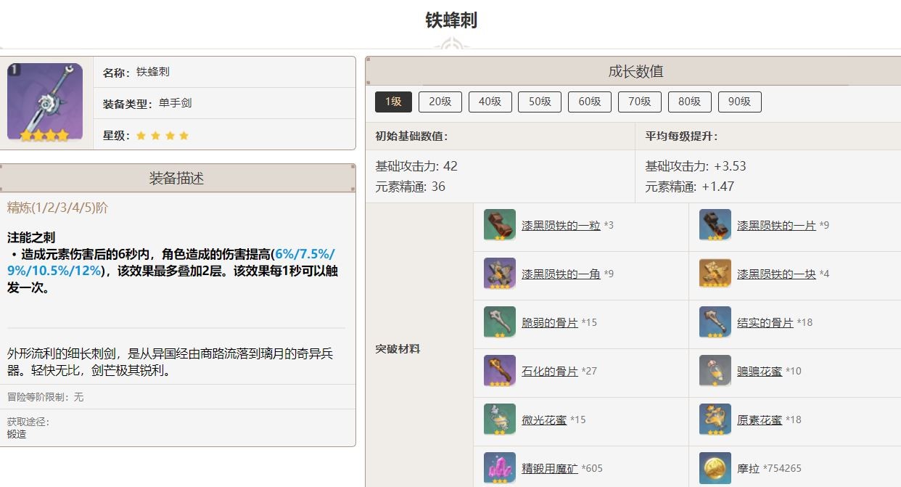Click the 元素精通: 36 value
901x487 pixels.
[411, 187]
